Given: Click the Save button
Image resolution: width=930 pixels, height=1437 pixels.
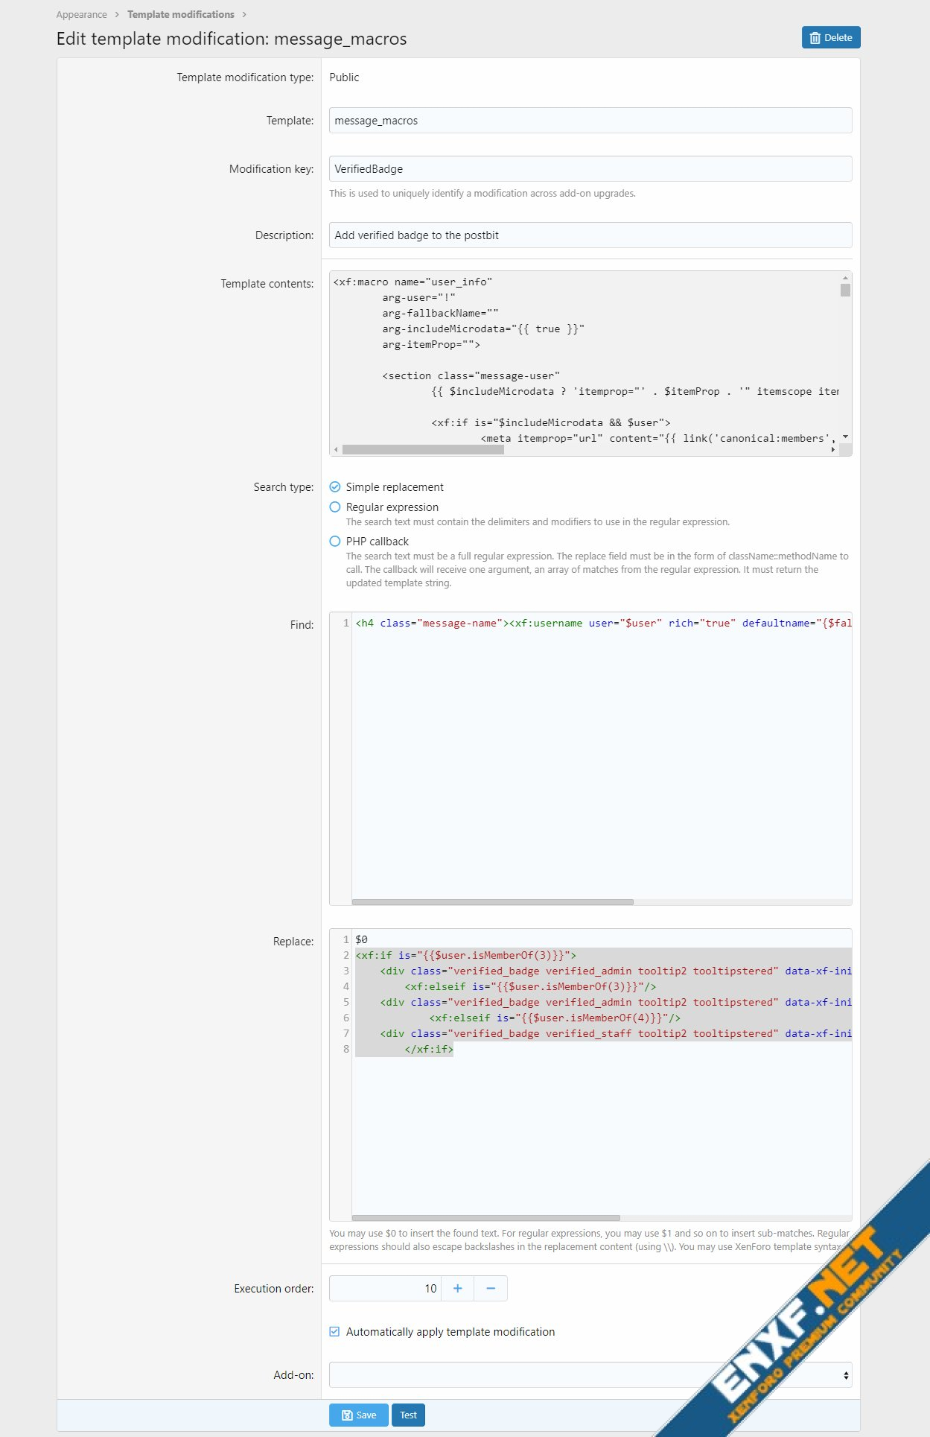Looking at the screenshot, I should click(x=358, y=1415).
